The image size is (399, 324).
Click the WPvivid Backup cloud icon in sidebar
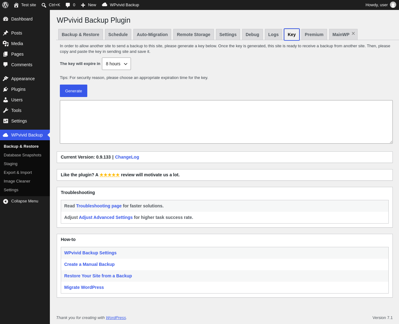(6, 135)
